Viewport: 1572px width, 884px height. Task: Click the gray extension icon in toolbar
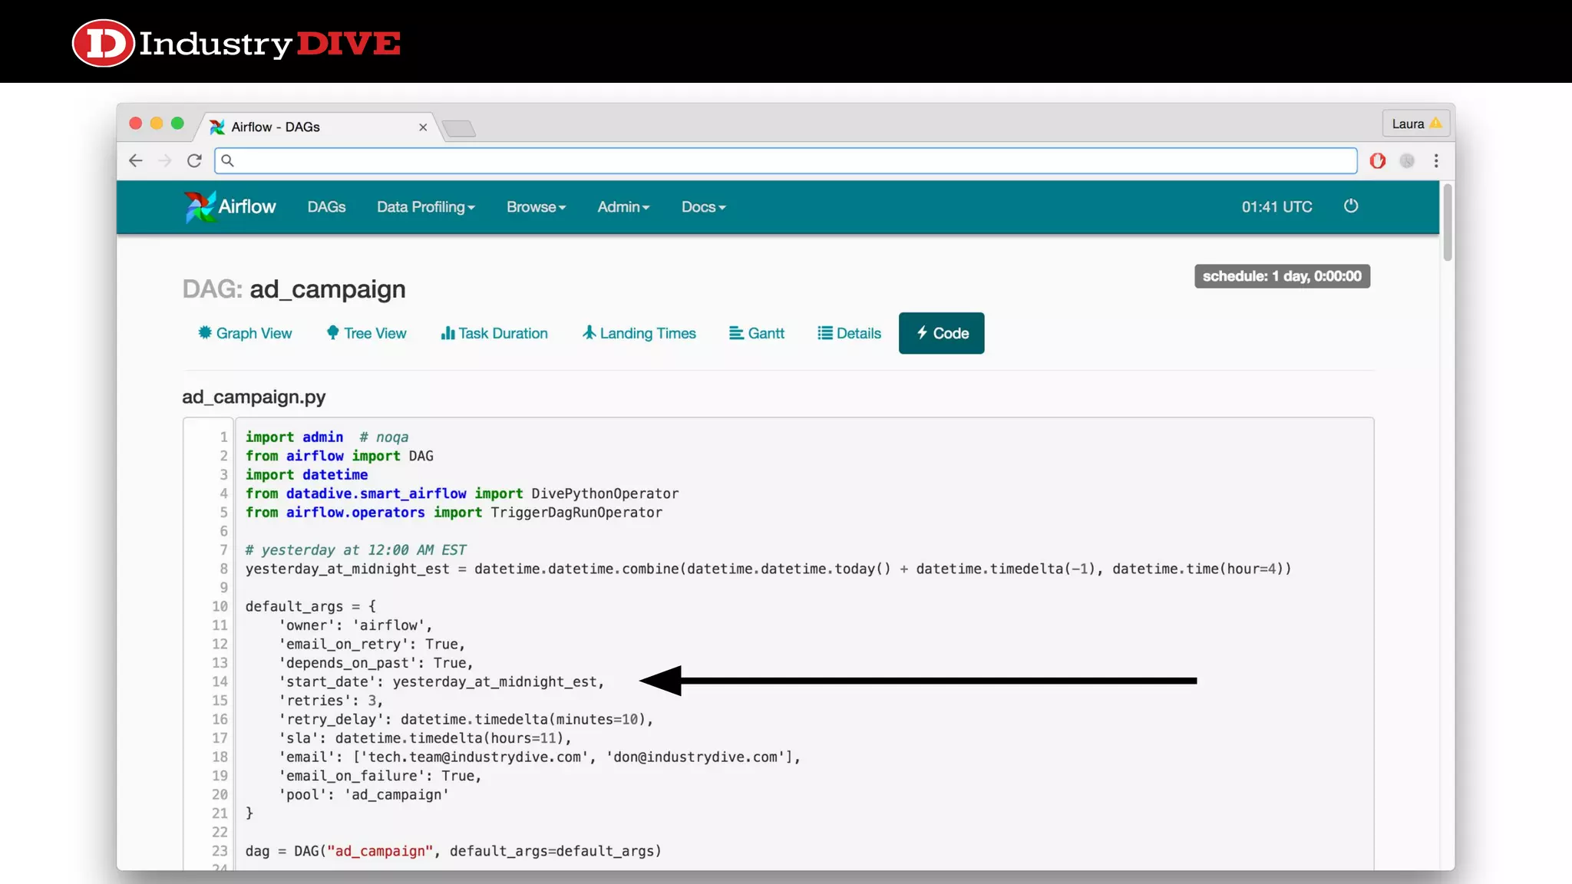pyautogui.click(x=1407, y=160)
